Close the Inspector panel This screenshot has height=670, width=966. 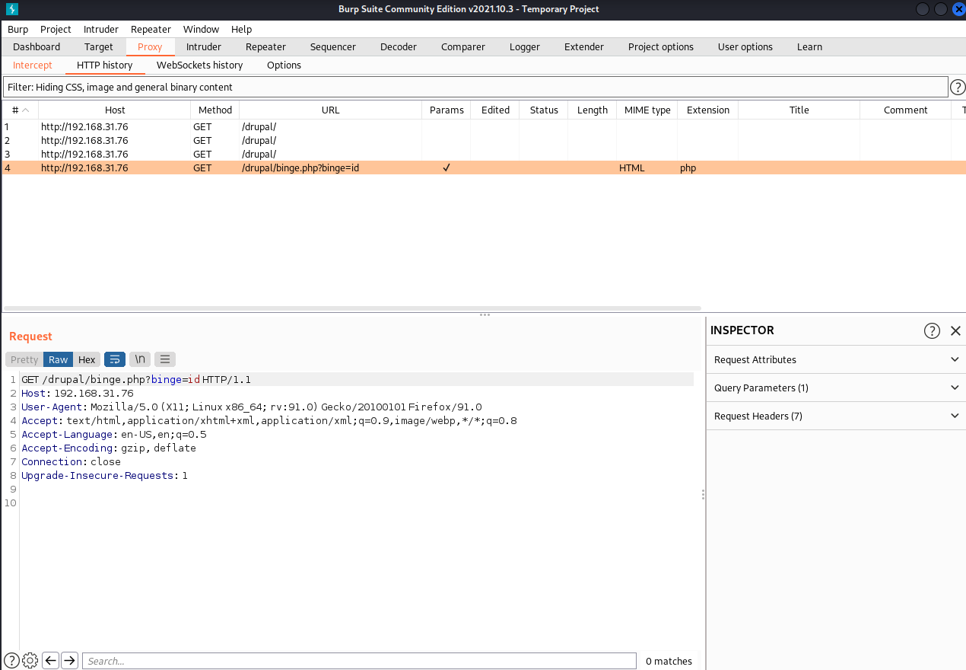(956, 330)
